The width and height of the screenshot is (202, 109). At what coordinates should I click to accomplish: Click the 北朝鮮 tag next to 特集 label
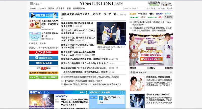[x=92, y=55]
